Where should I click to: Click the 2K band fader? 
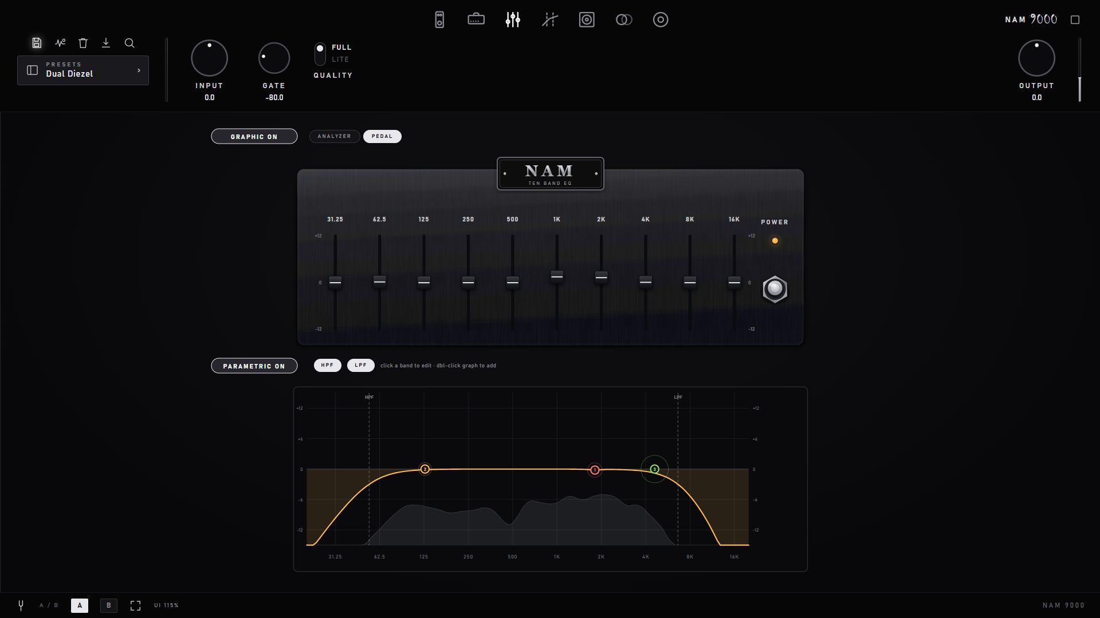[x=601, y=278]
